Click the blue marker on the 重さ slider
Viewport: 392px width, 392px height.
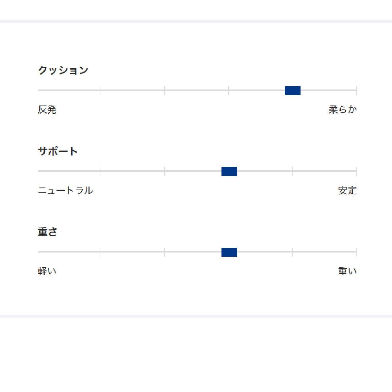[x=229, y=252]
